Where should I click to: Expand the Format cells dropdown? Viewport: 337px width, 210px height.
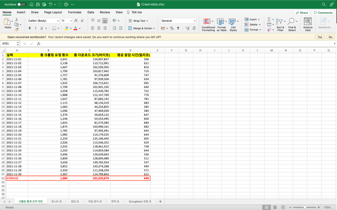pos(260,30)
